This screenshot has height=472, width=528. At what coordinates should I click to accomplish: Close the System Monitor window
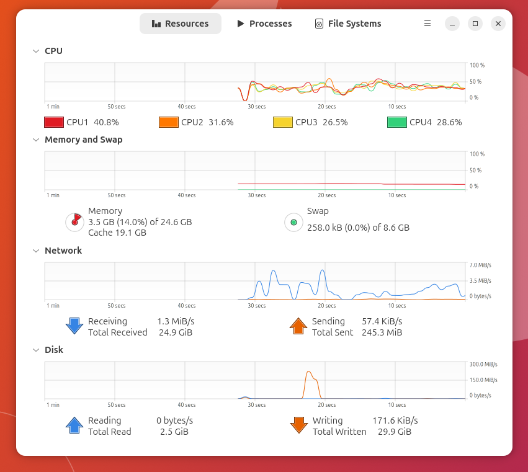(498, 24)
